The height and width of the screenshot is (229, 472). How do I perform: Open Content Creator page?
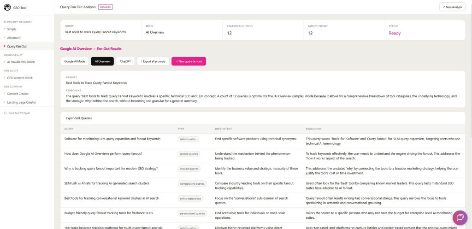[18, 94]
